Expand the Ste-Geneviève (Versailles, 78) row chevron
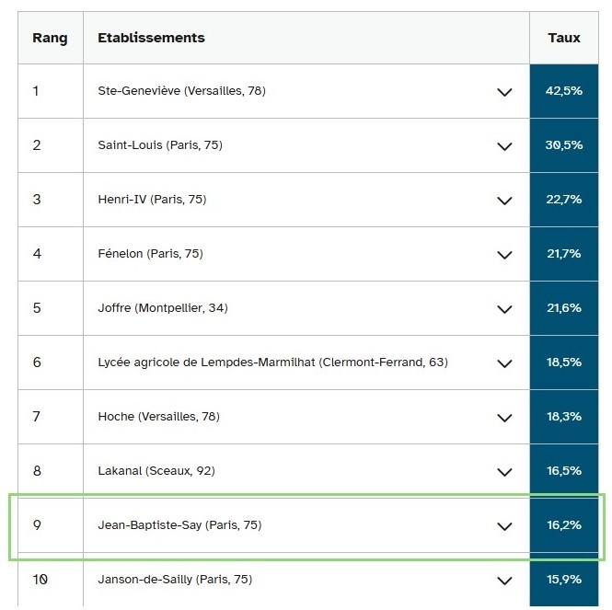Viewport: 612px width, 610px height. click(x=503, y=92)
